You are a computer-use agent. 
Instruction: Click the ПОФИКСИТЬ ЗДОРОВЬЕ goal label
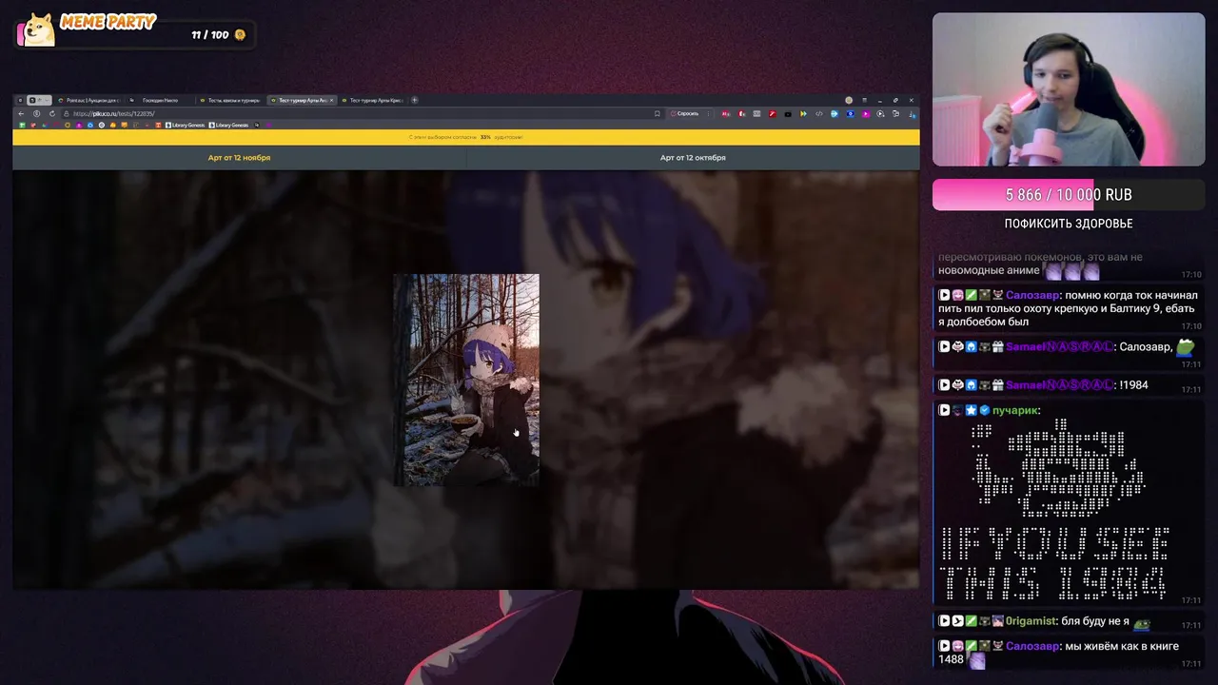pos(1069,224)
